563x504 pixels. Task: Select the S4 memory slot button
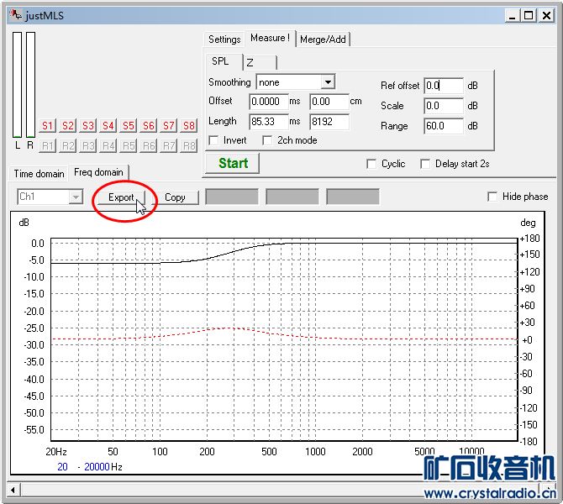pyautogui.click(x=108, y=126)
